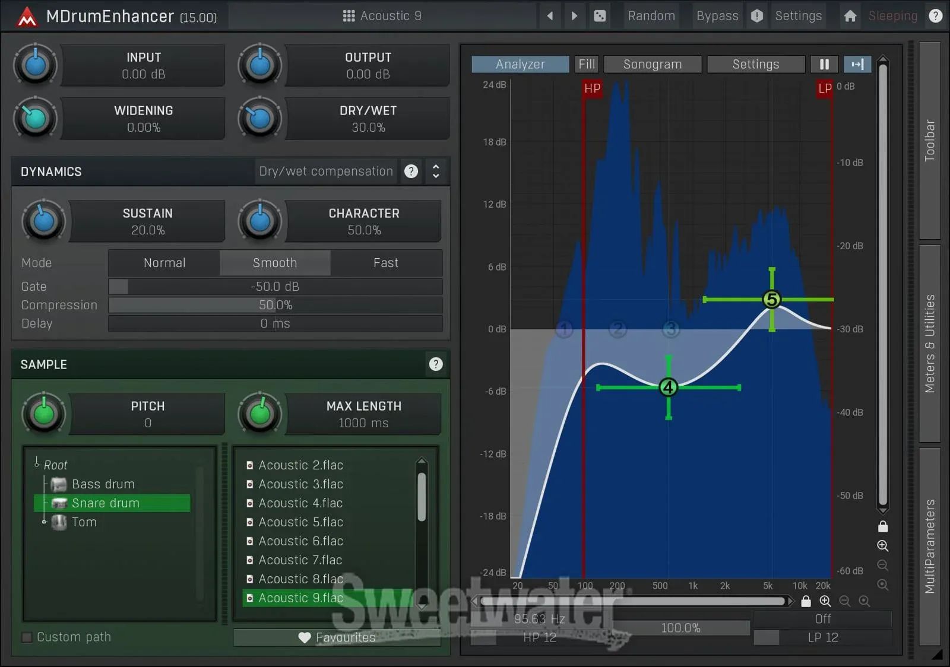Viewport: 950px width, 667px height.
Task: Click the DRY/WET knob
Action: coord(259,118)
